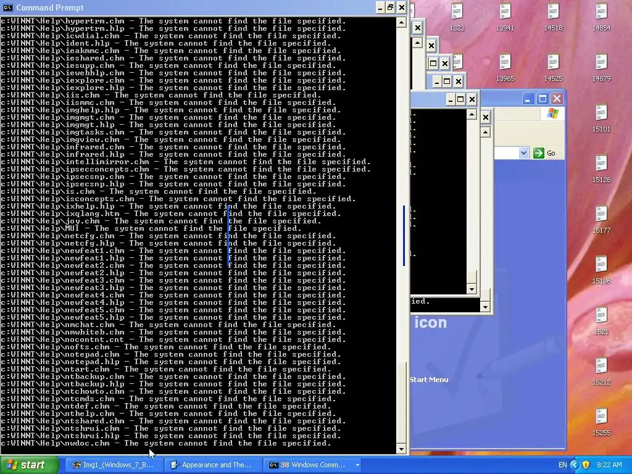This screenshot has width=632, height=474.
Task: Close the blue Appearance and Themes window
Action: pyautogui.click(x=557, y=99)
